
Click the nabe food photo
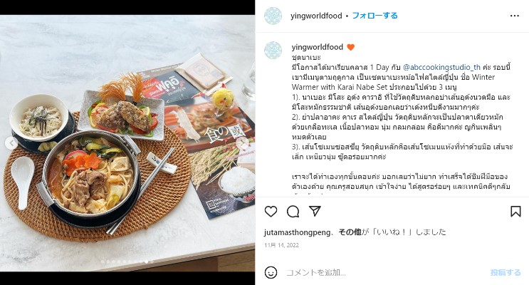pos(127,143)
